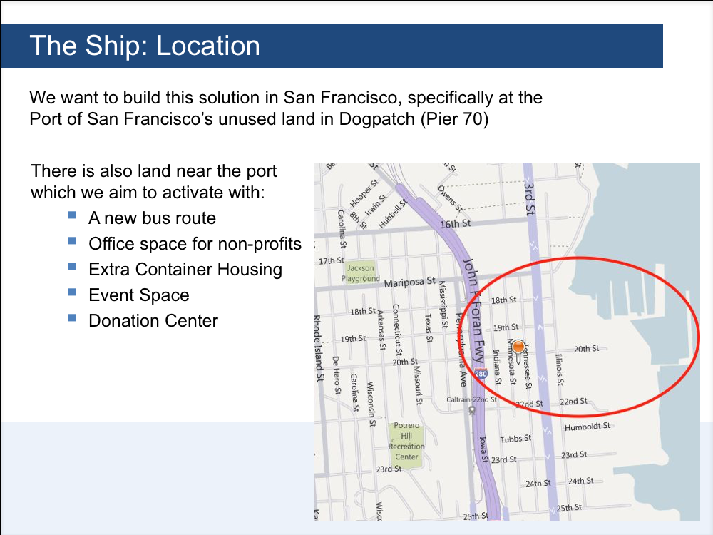Image resolution: width=713 pixels, height=535 pixels.
Task: Click the slide title The Ship: Location
Action: (145, 46)
